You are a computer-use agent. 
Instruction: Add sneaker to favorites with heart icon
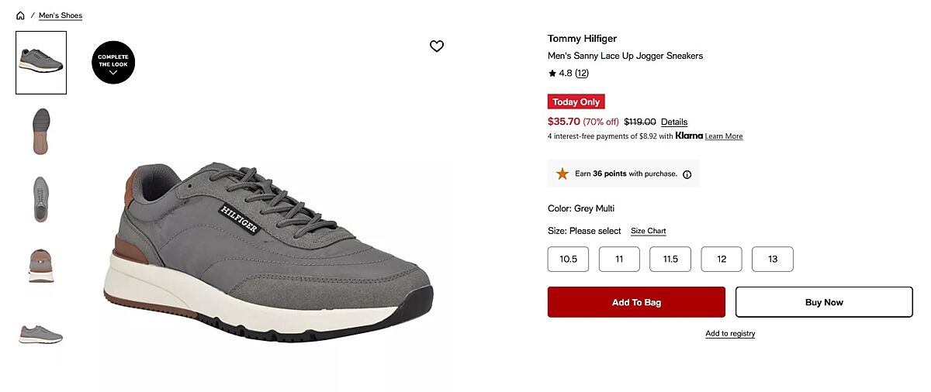tap(437, 46)
